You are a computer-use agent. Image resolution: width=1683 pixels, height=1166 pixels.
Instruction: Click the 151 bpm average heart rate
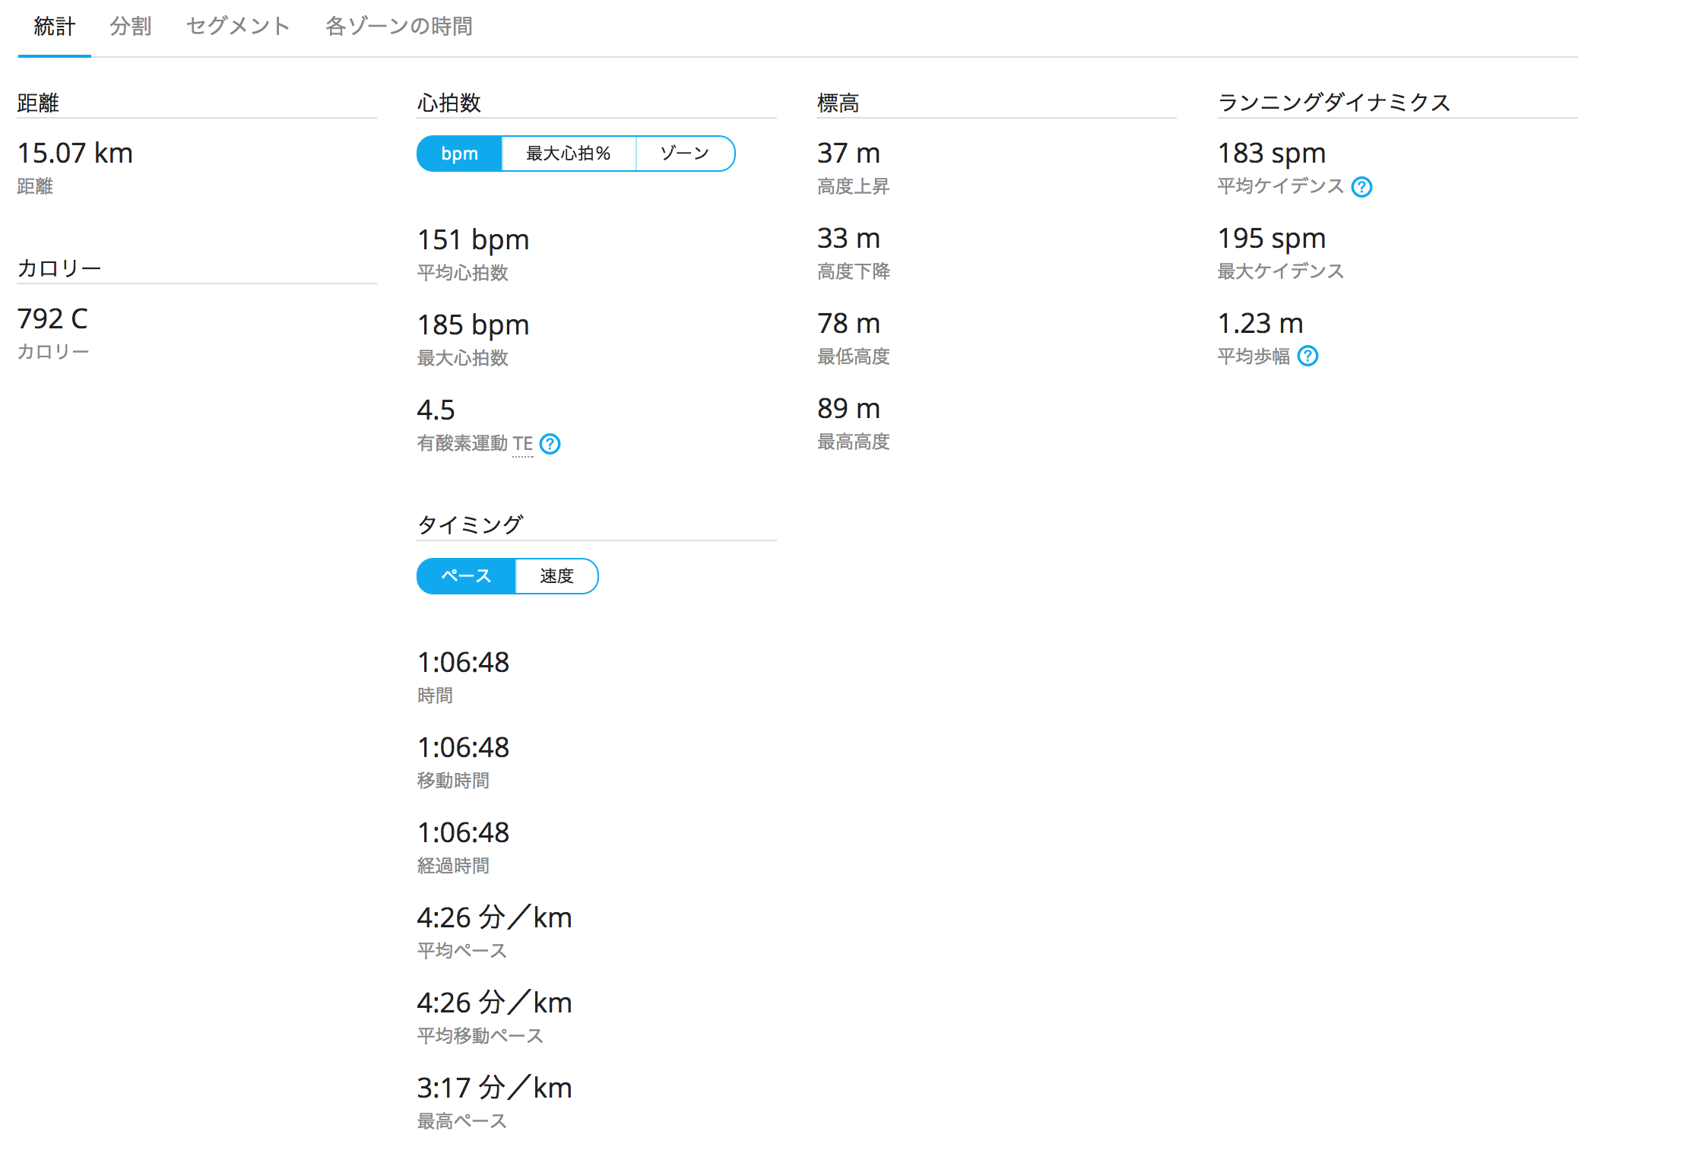(x=473, y=239)
